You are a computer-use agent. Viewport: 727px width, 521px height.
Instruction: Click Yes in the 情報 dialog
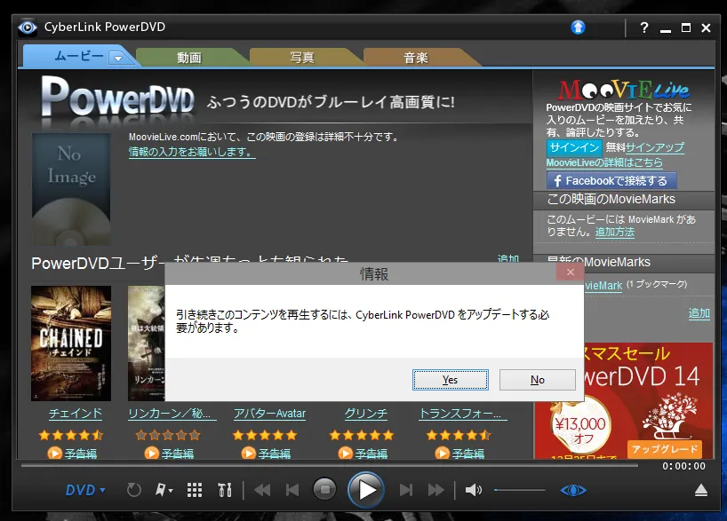tap(450, 379)
